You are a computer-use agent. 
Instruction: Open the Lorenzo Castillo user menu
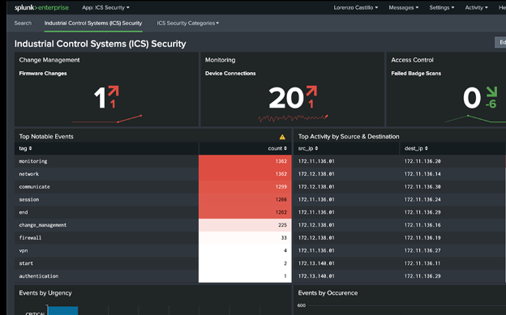point(356,7)
